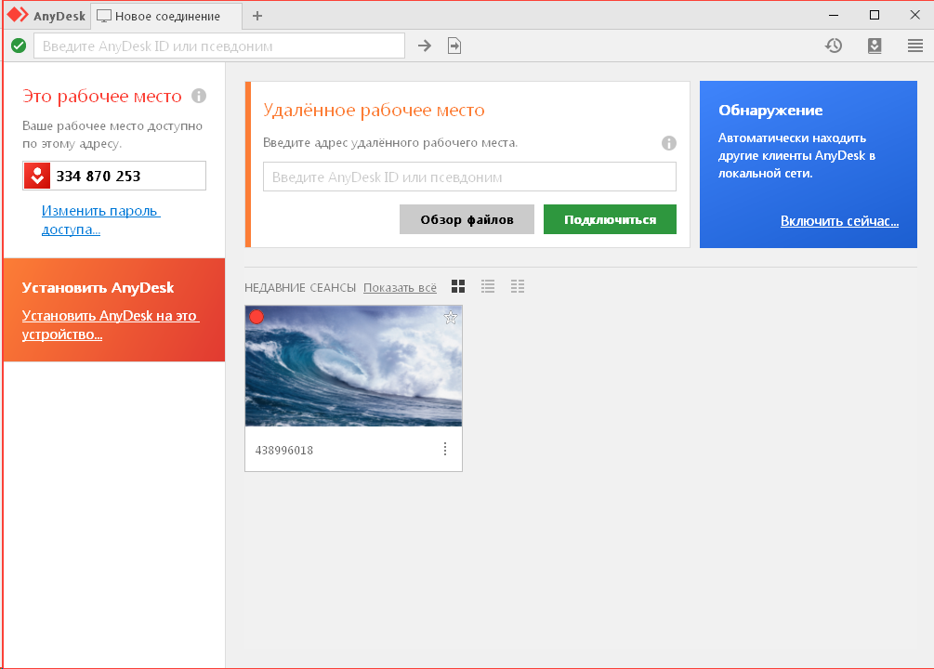Click the Удалённое рабочее место heading
Screen dimensions: 934x669
click(375, 111)
